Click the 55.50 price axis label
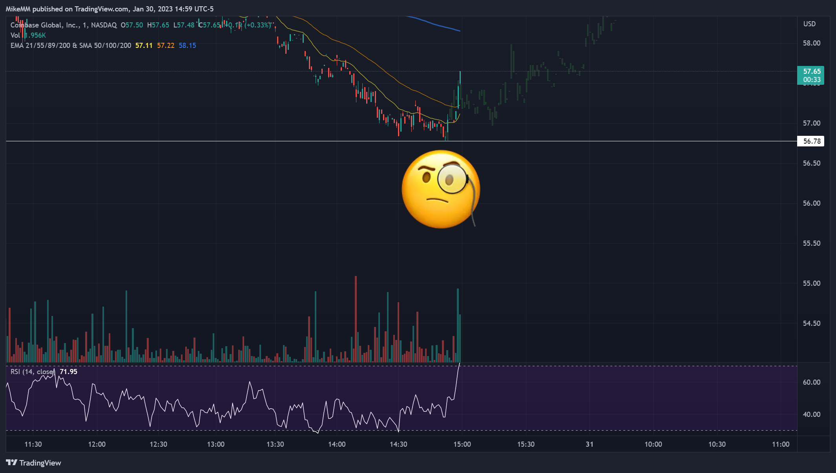Screen dimensions: 836x473 tap(812, 243)
